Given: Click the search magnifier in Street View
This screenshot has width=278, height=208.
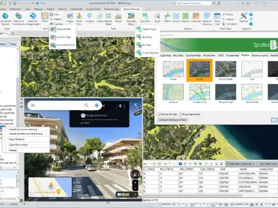Looking at the screenshot, I should click(x=86, y=105).
